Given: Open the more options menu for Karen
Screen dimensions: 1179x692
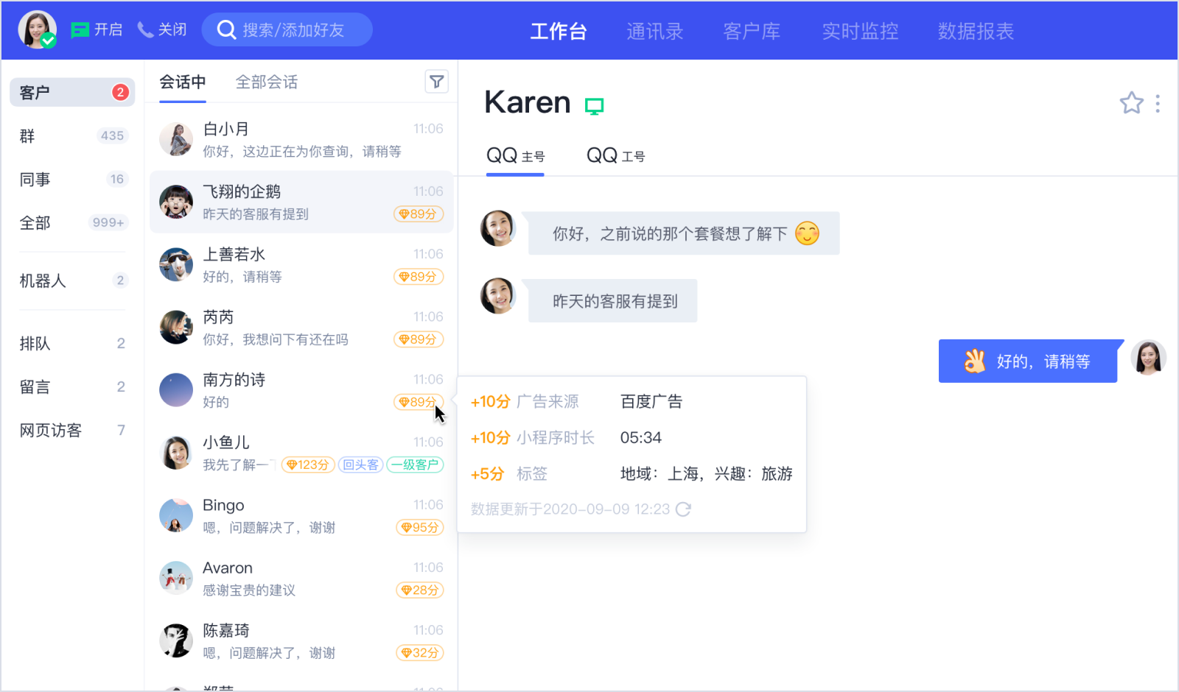Looking at the screenshot, I should [1158, 103].
